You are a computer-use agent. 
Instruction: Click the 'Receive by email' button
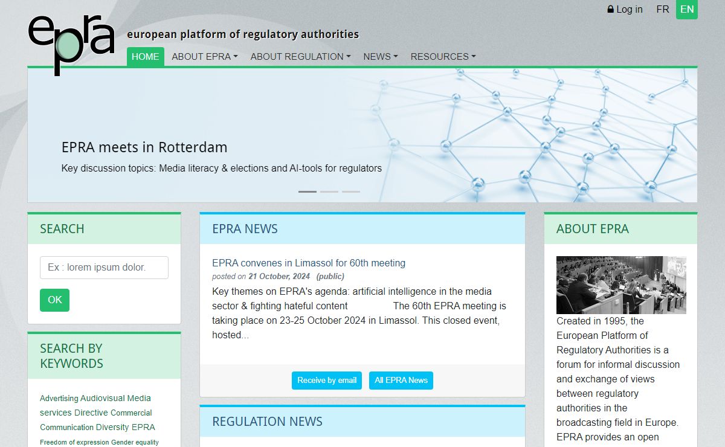click(x=327, y=381)
